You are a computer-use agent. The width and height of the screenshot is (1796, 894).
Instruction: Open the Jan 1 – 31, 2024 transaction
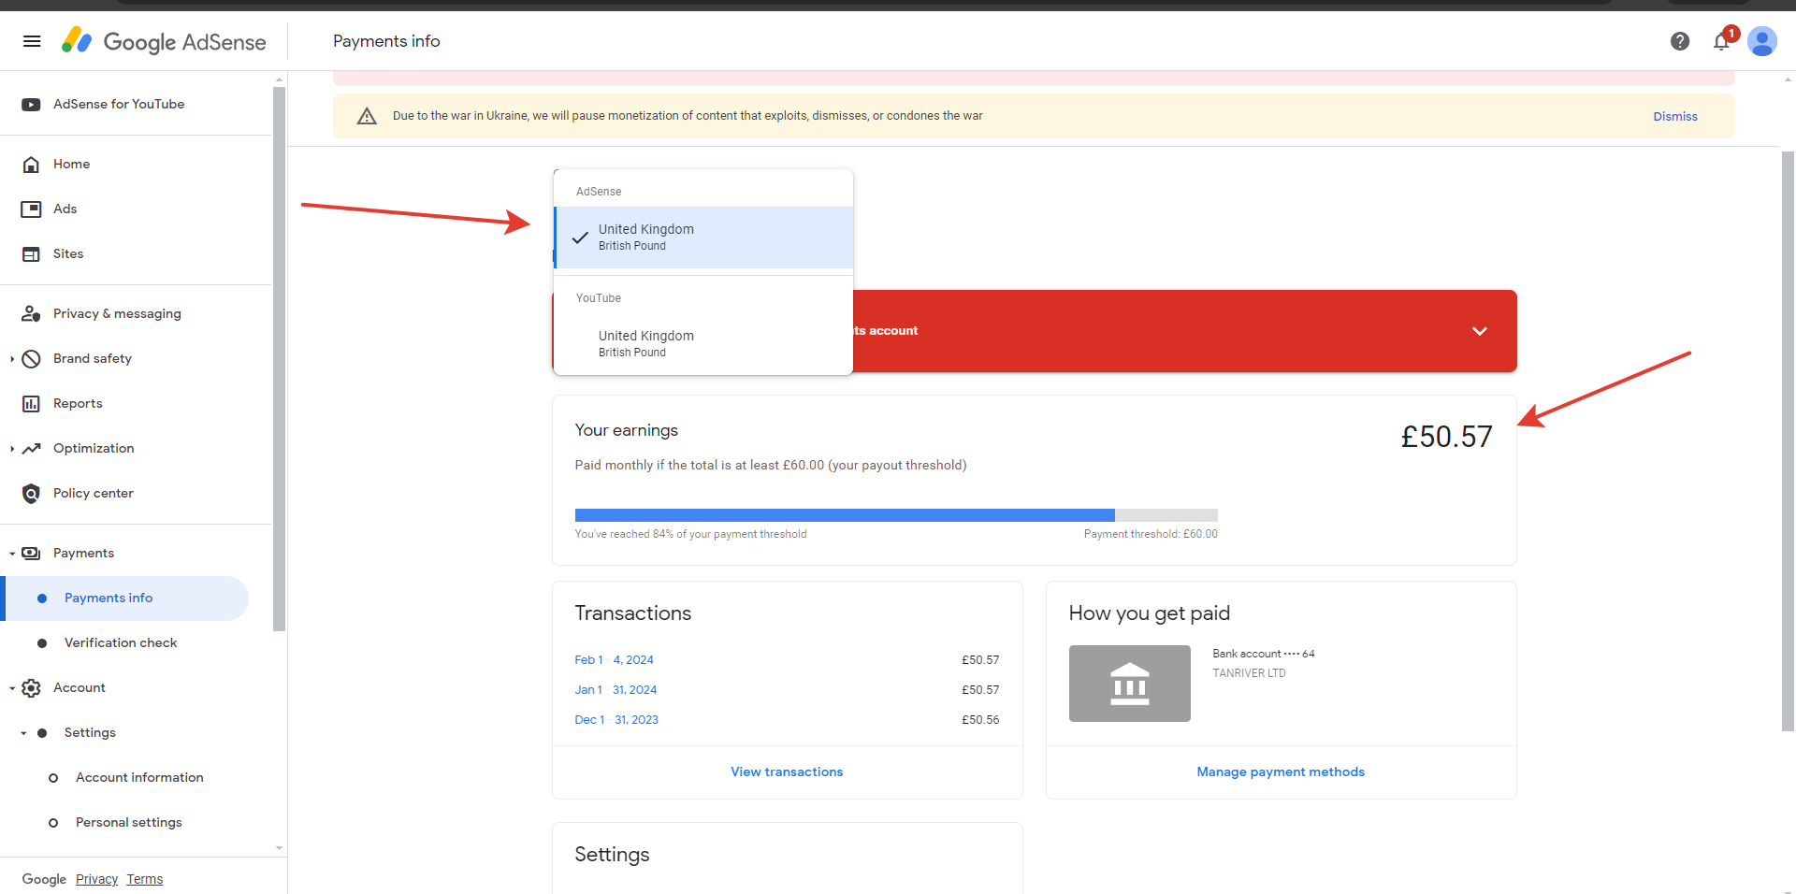616,690
